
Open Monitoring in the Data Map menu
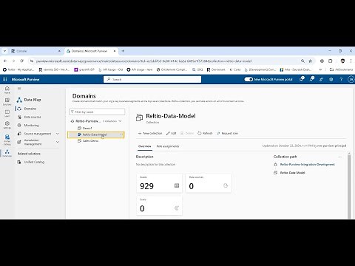click(31, 126)
